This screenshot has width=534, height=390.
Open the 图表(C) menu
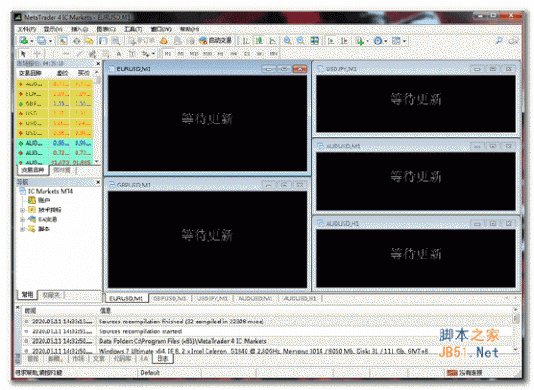[106, 29]
